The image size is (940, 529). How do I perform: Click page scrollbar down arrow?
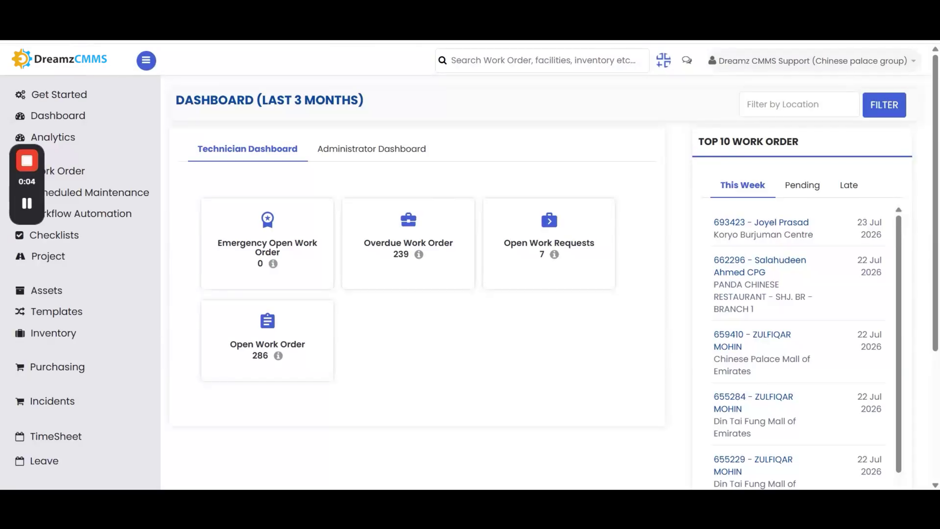coord(935,485)
